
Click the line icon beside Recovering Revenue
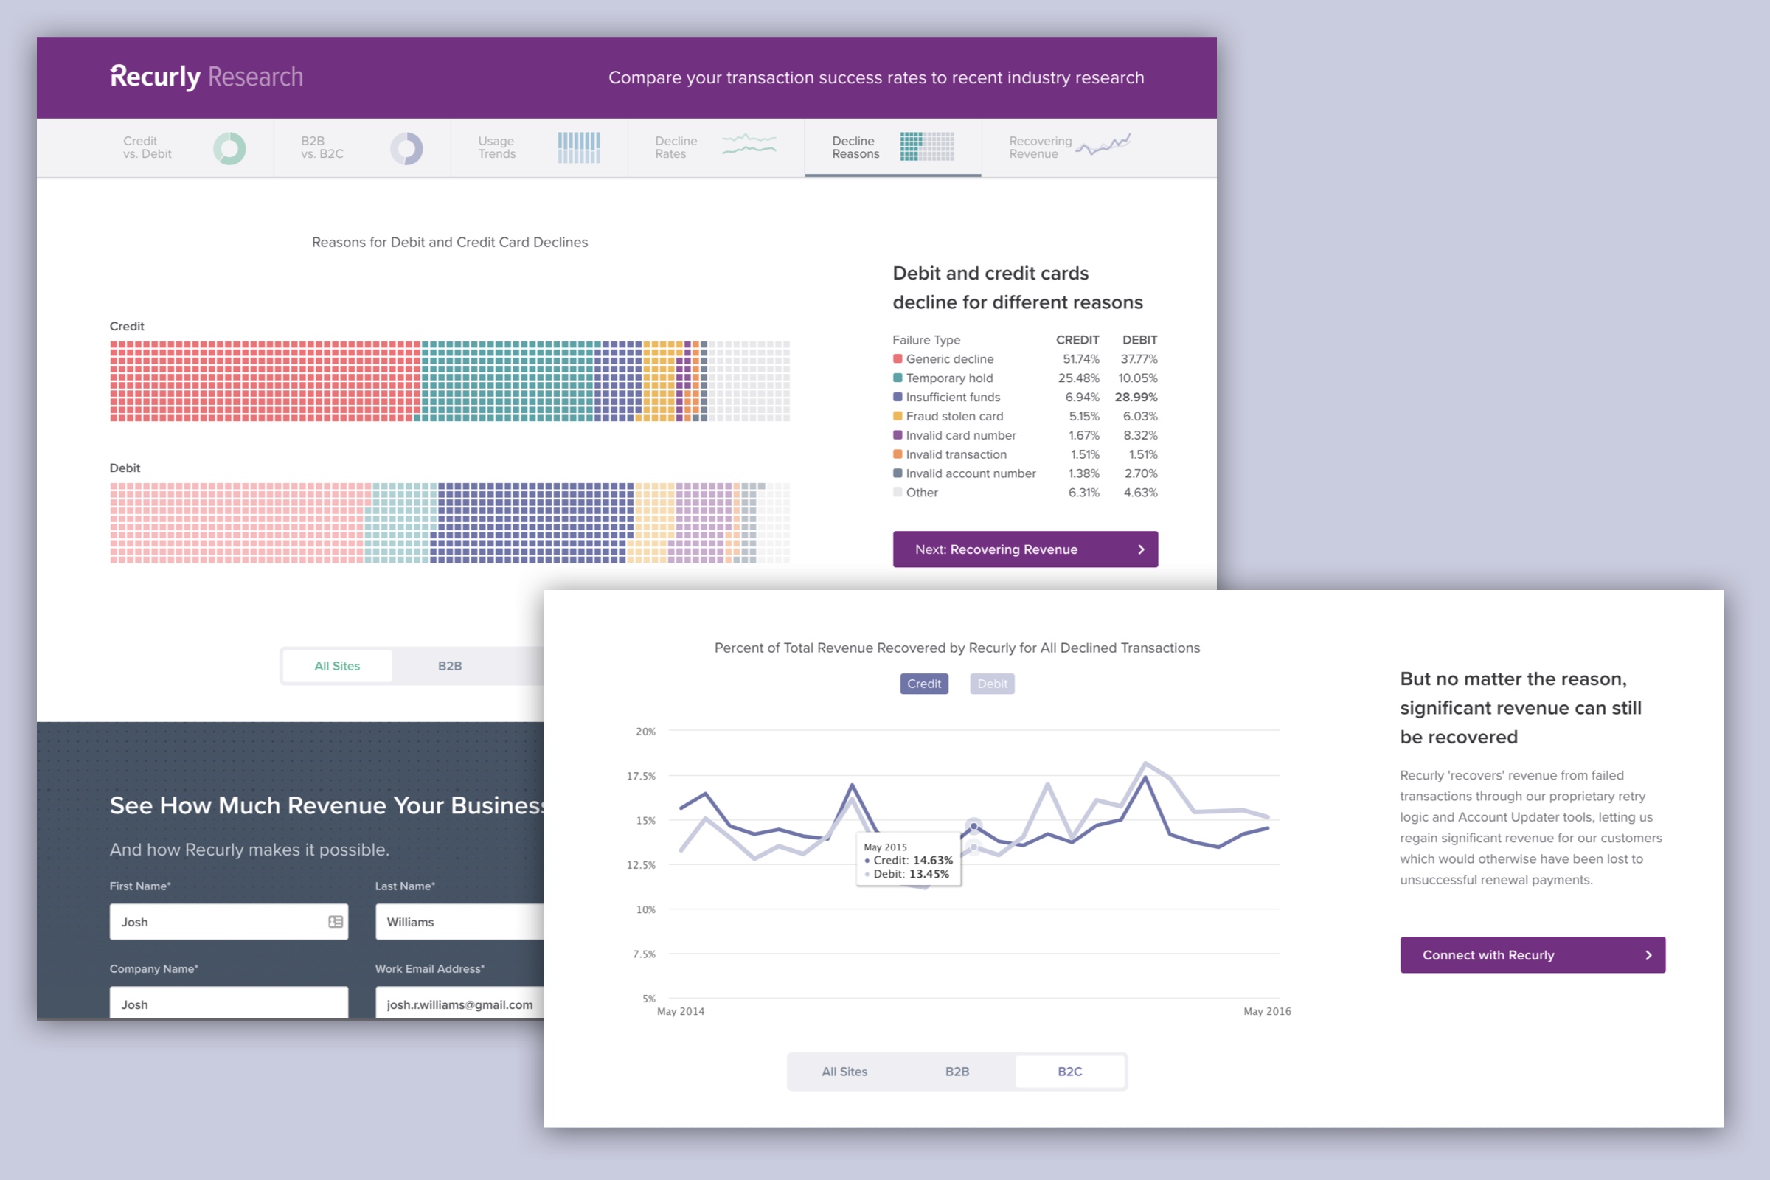1103,145
